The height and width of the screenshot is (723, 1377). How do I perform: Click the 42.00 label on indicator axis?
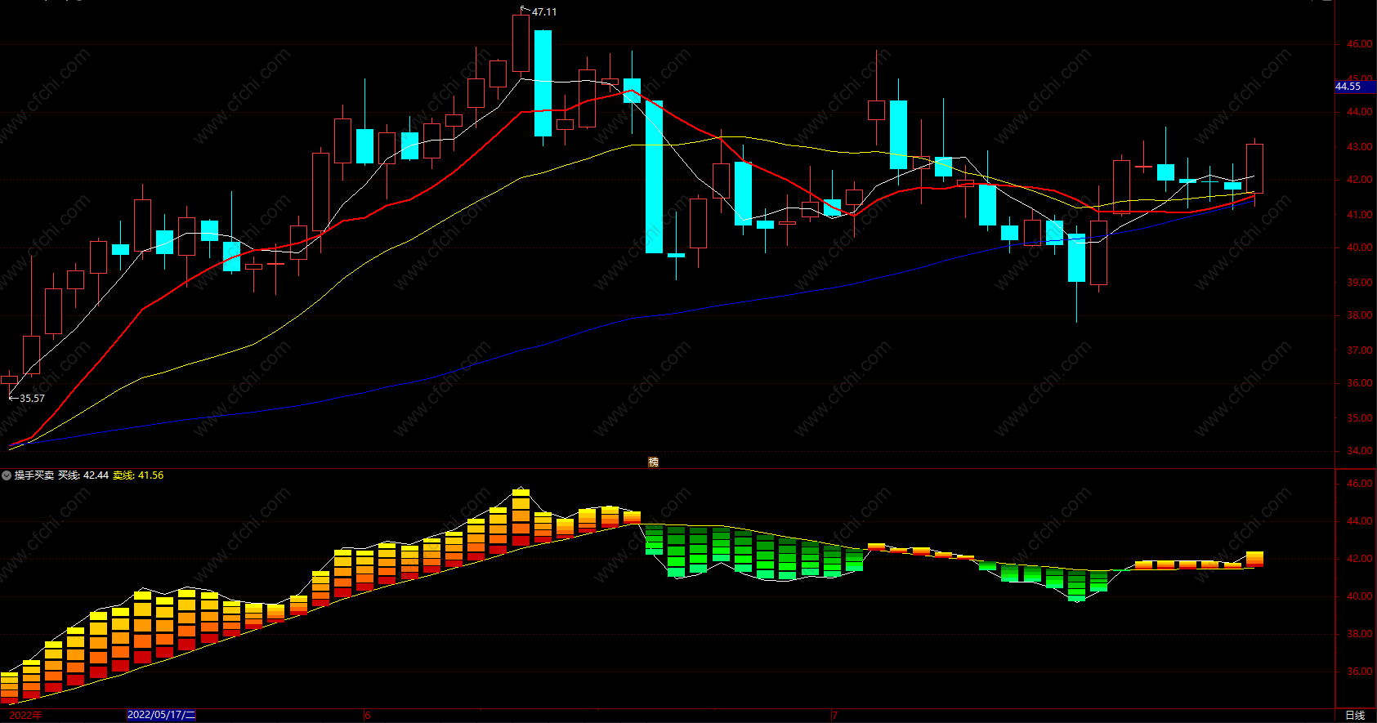point(1359,559)
